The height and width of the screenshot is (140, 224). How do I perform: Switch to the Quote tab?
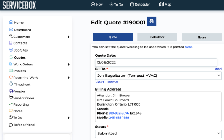coord(113,37)
